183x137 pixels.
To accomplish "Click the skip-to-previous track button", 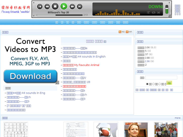I will click(x=40, y=7).
